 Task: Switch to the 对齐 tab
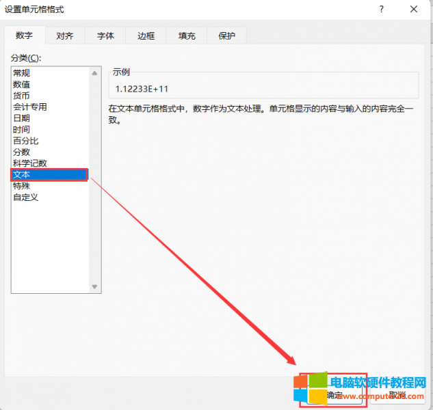(x=65, y=36)
